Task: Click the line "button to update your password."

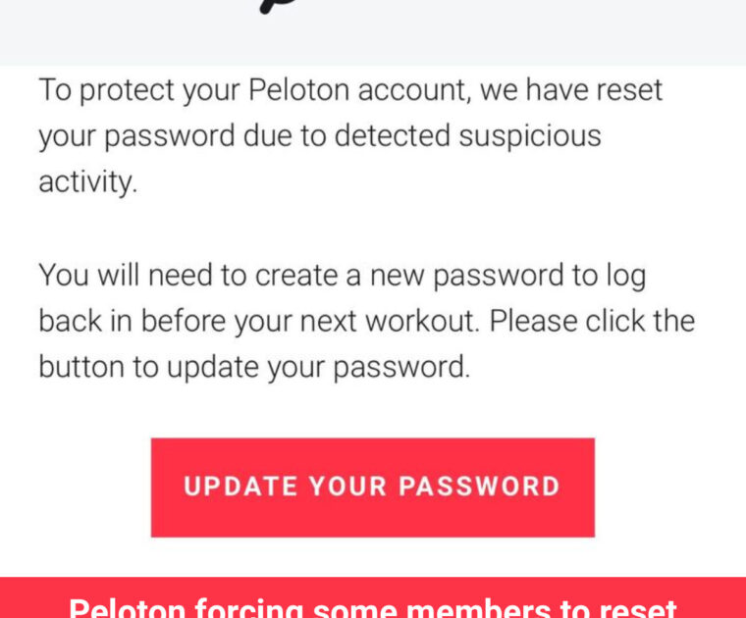Action: [x=254, y=366]
